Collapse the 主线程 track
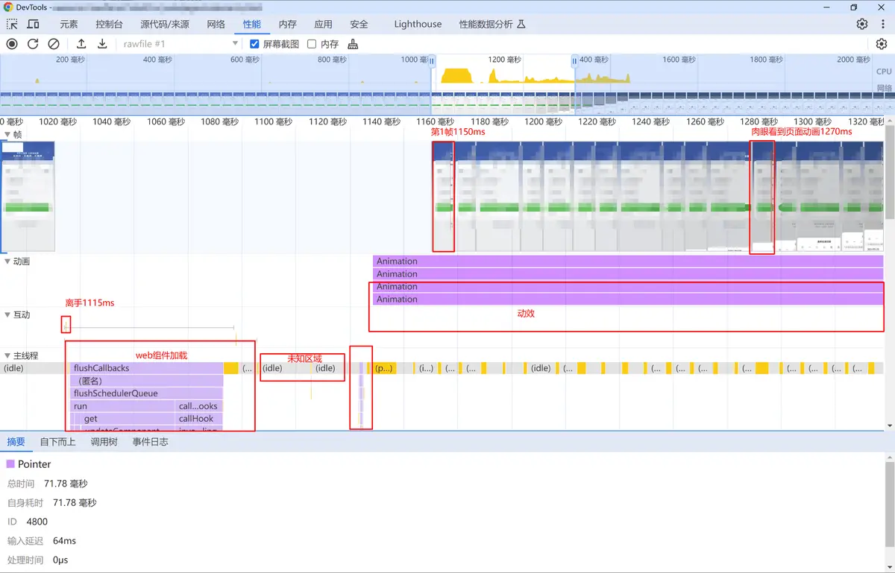The image size is (895, 573). tap(7, 355)
